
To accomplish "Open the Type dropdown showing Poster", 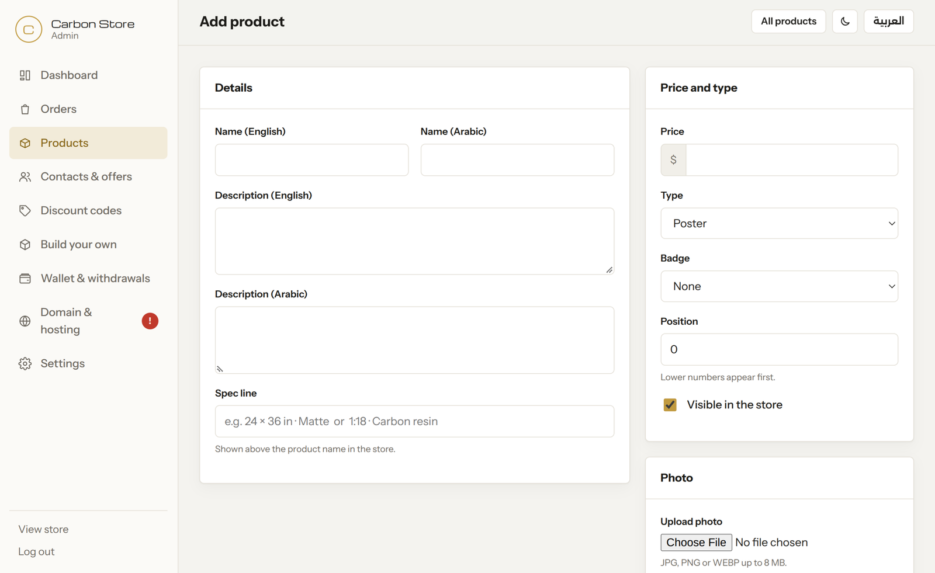I will pyautogui.click(x=779, y=223).
